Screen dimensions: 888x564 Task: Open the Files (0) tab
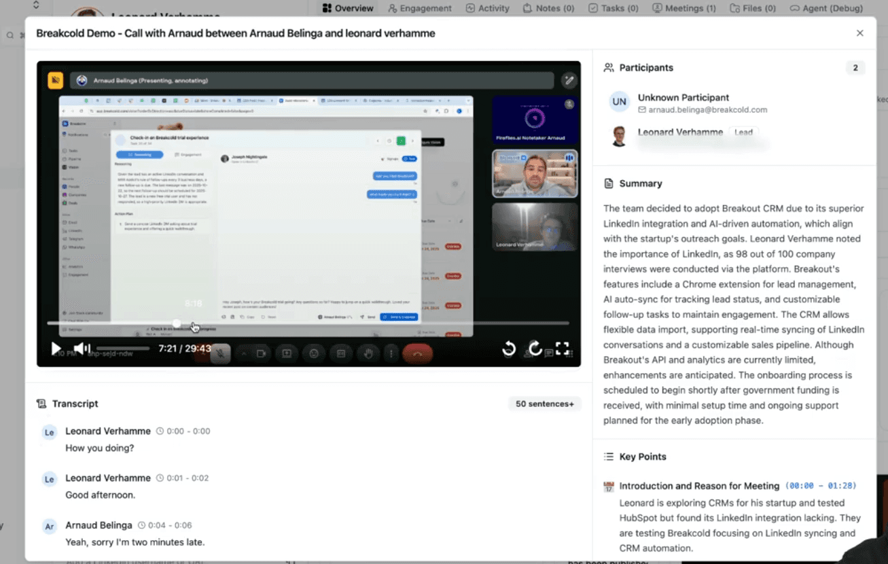pos(752,8)
